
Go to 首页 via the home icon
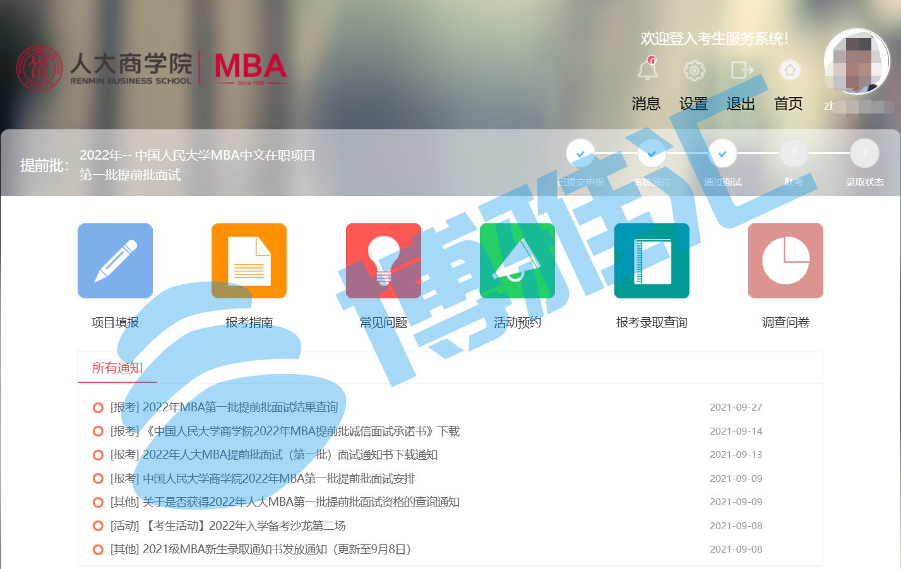789,70
